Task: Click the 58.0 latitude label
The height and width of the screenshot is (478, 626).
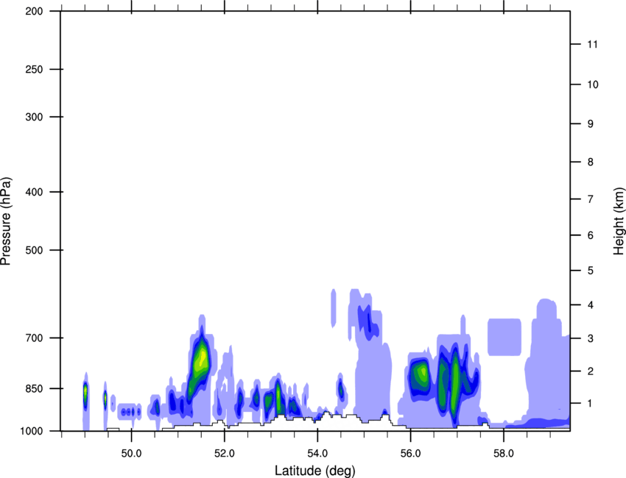Action: coord(504,454)
